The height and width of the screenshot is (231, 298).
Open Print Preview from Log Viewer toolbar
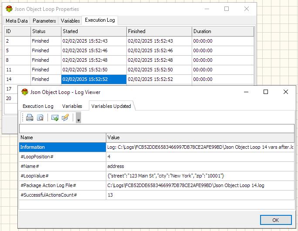tap(40, 118)
